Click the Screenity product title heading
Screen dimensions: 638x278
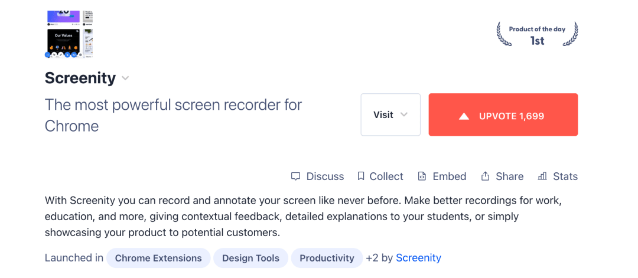(80, 78)
